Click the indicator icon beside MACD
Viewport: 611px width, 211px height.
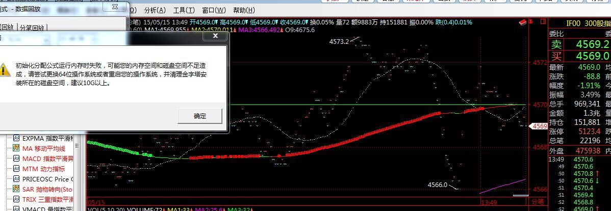16,159
